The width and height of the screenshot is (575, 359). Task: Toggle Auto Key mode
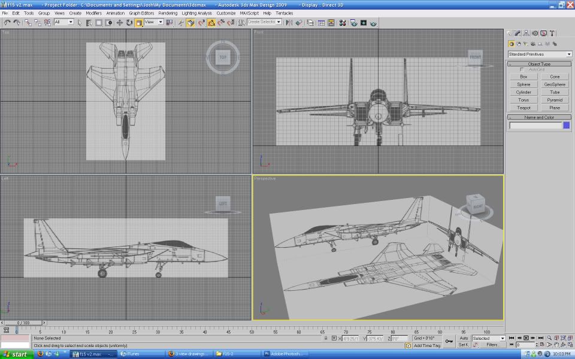[464, 338]
